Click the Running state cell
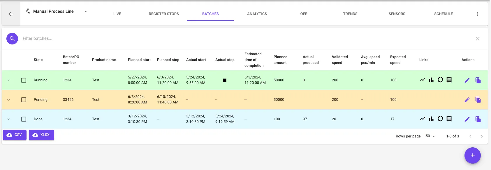The width and height of the screenshot is (491, 170). pos(41,80)
